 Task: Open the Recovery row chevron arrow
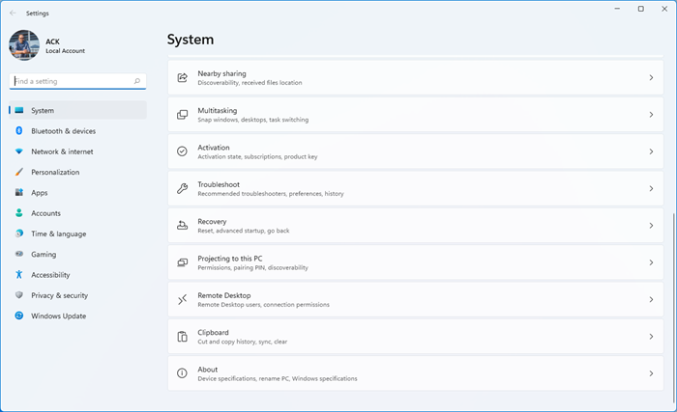[x=651, y=226]
